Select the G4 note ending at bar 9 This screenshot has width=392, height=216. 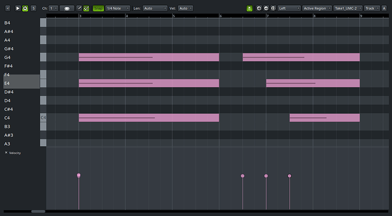pos(301,57)
